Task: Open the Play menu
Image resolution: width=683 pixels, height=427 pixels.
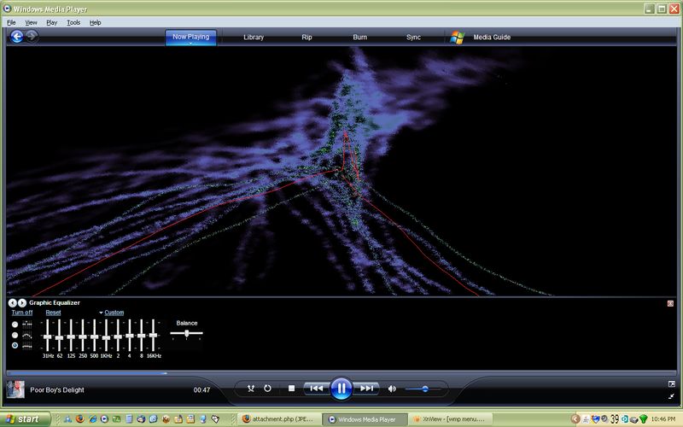Action: [52, 22]
